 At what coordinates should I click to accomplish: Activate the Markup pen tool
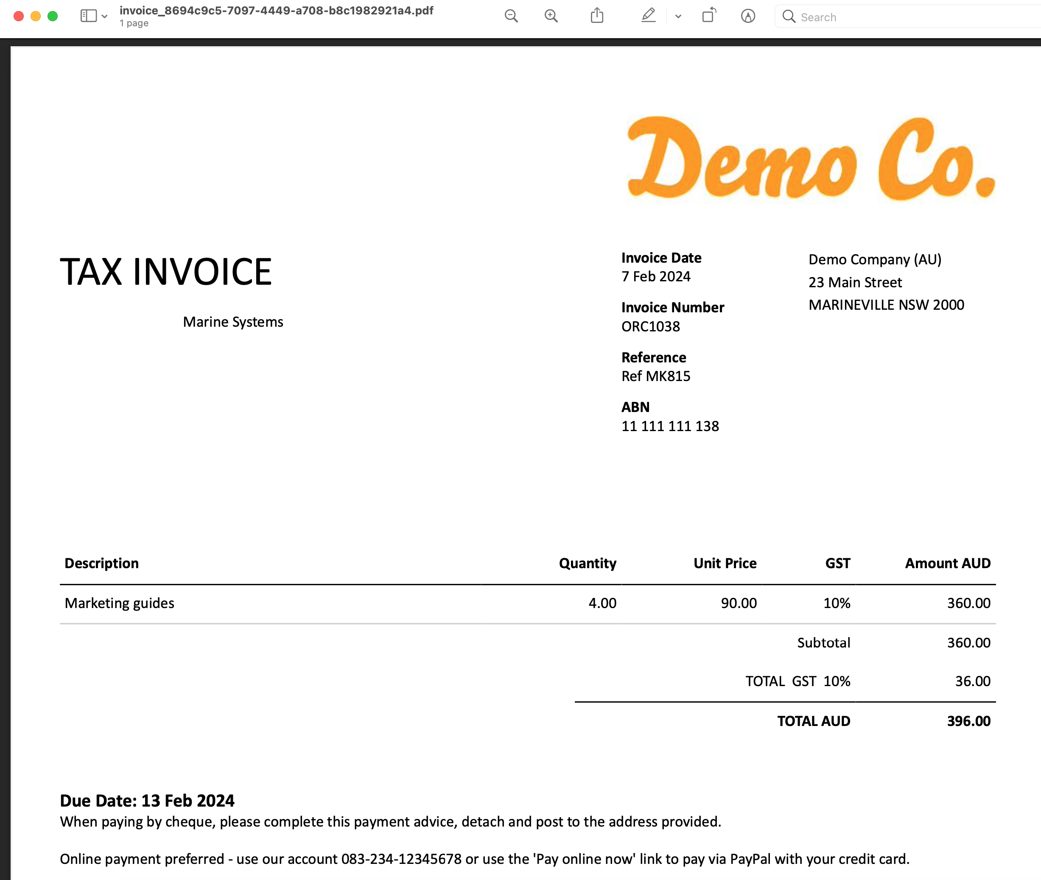[x=648, y=16]
